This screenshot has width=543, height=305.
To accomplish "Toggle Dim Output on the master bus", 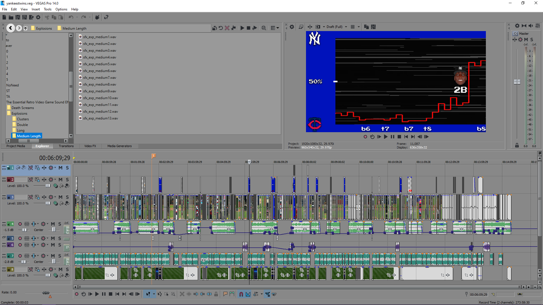I will (531, 26).
